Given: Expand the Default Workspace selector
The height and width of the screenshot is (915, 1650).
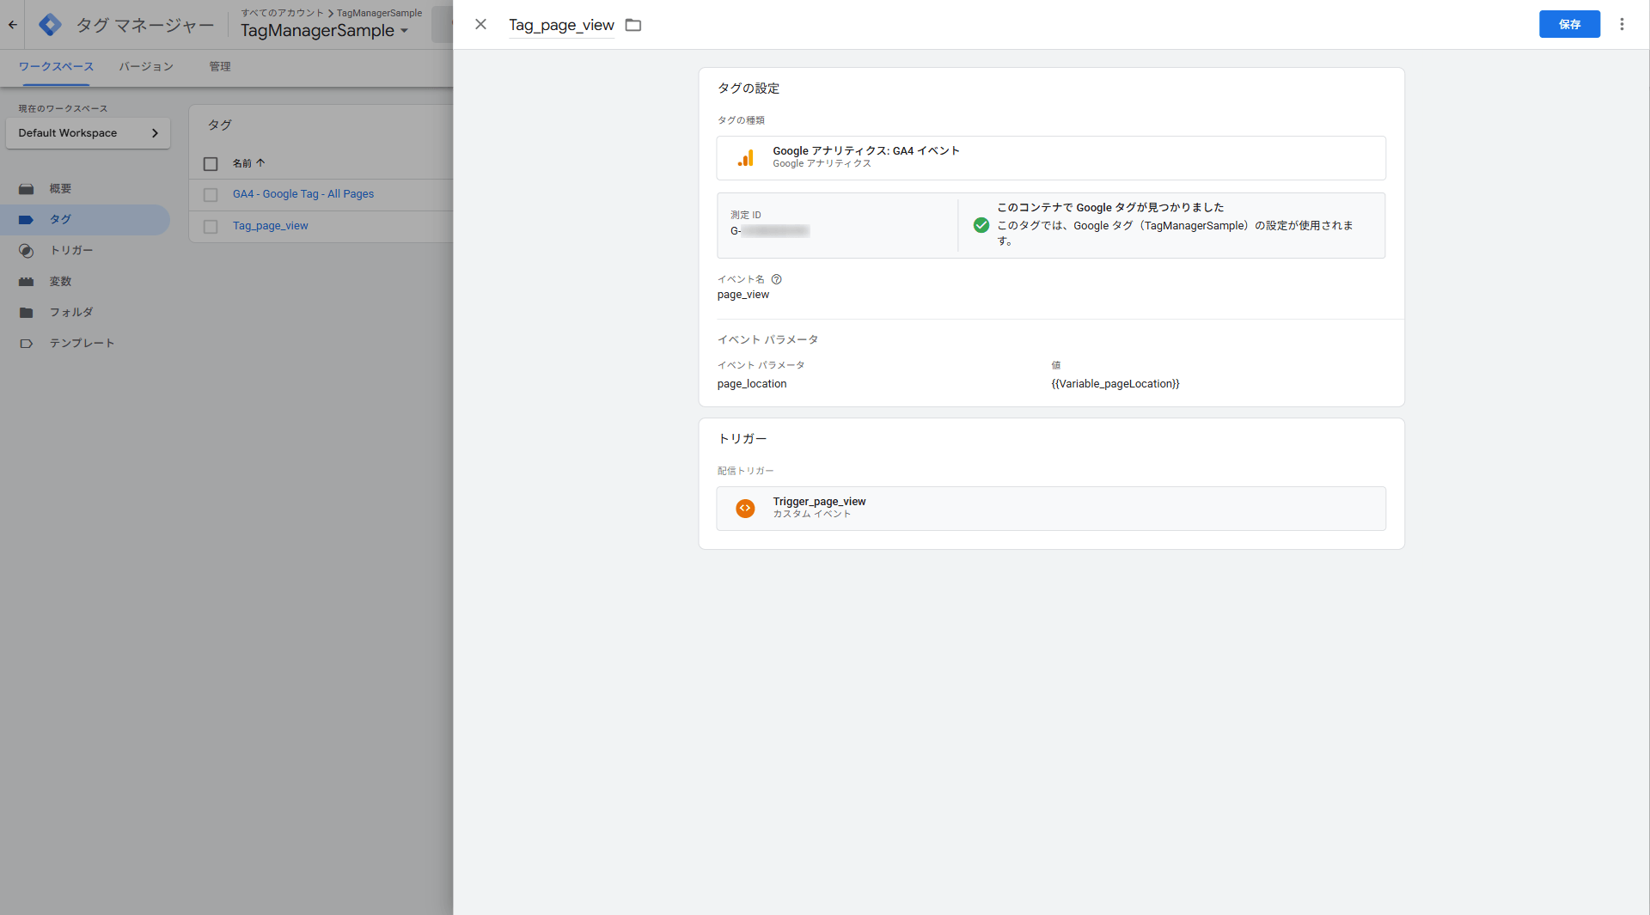Looking at the screenshot, I should click(88, 133).
